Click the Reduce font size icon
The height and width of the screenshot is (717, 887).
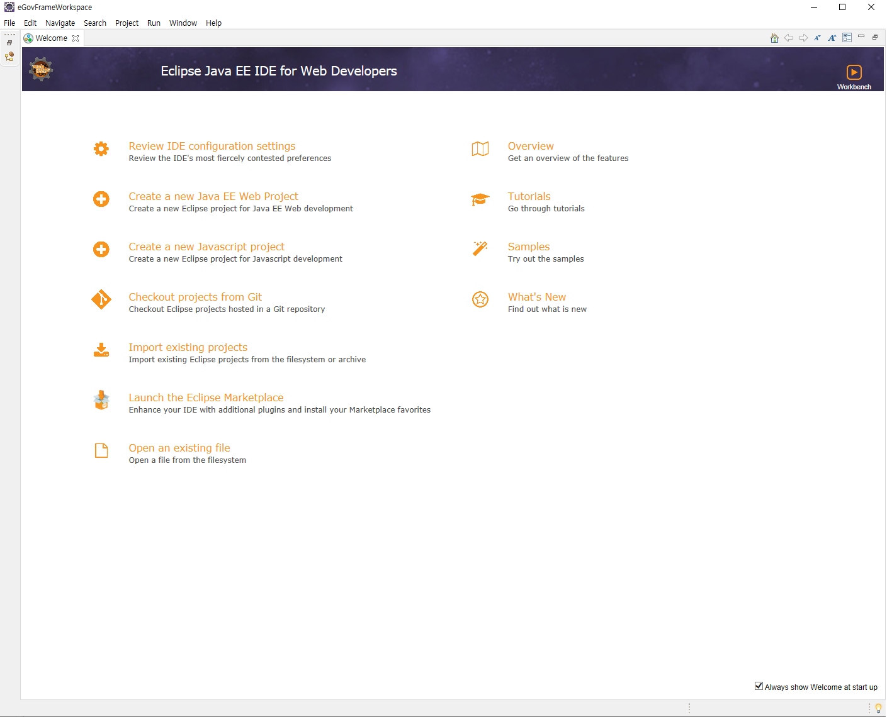click(817, 38)
